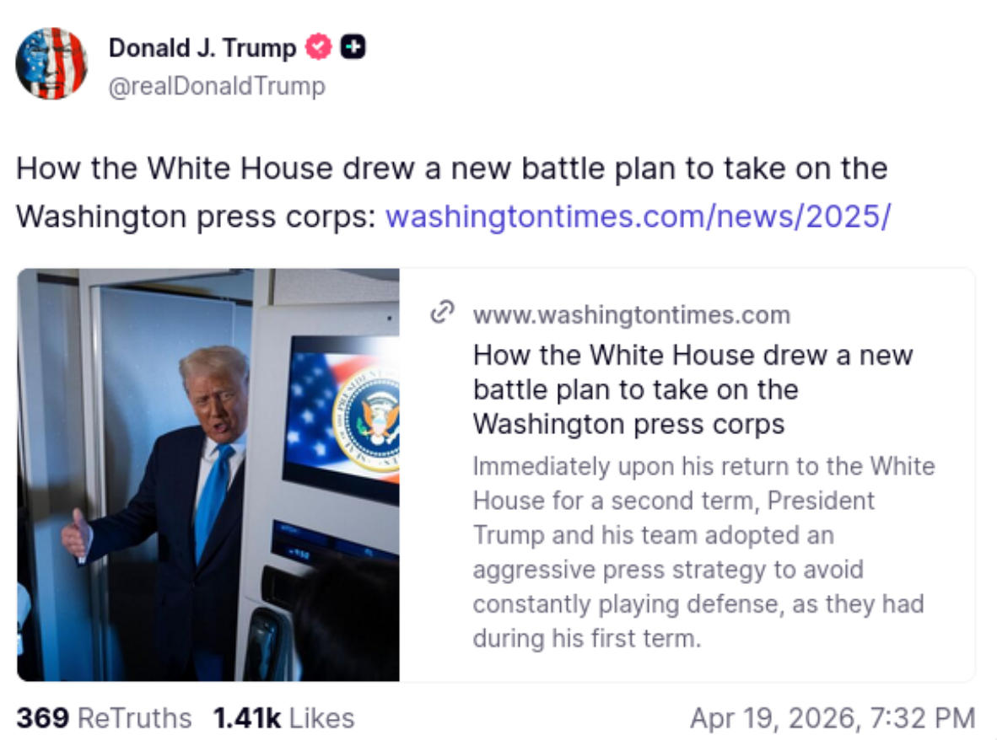The height and width of the screenshot is (740, 997).
Task: Open the card headline about the battle plan
Action: (693, 389)
